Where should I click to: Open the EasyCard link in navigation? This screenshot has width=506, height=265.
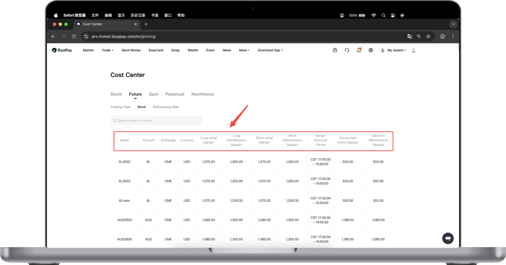[156, 50]
